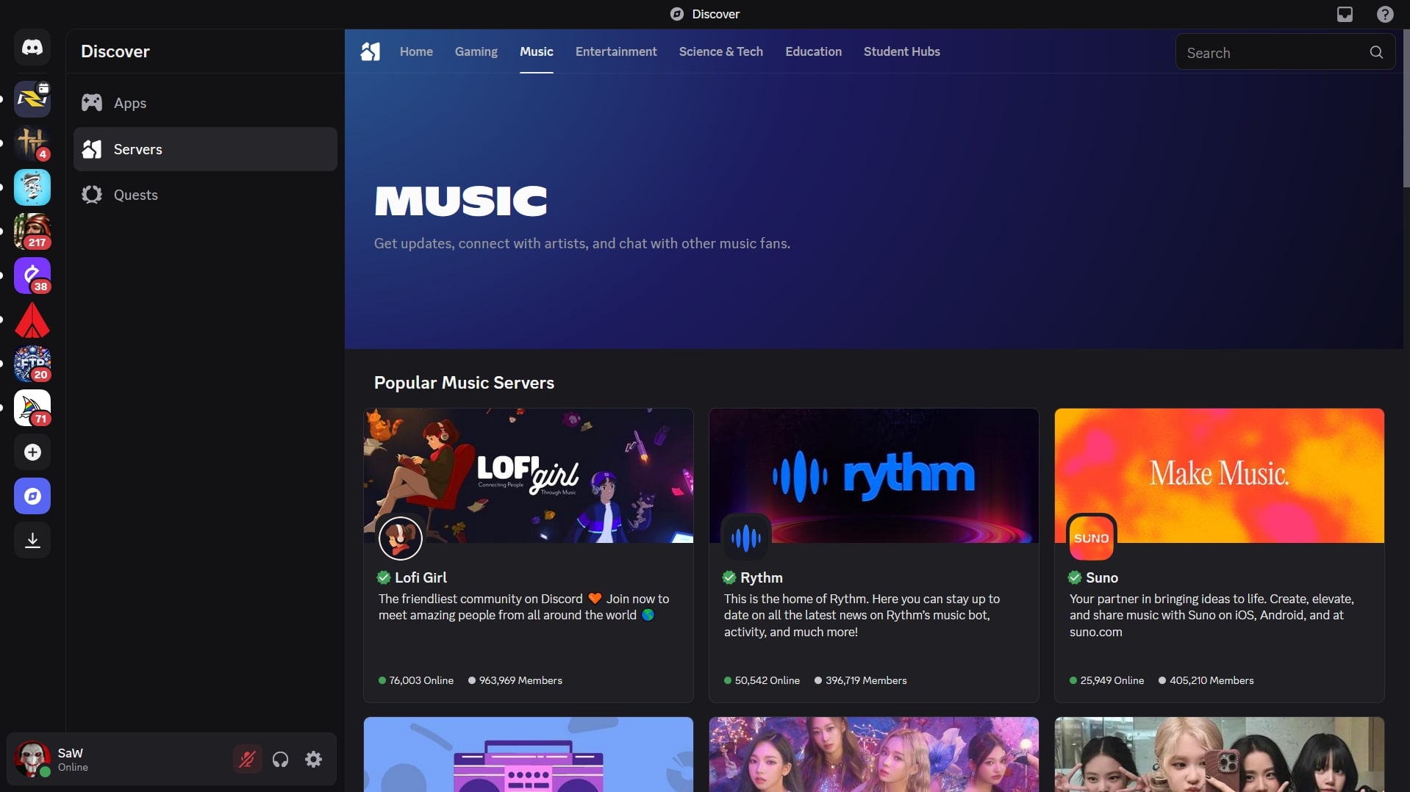Viewport: 1410px width, 792px height.
Task: Switch to the Gaming tab
Action: coord(476,51)
